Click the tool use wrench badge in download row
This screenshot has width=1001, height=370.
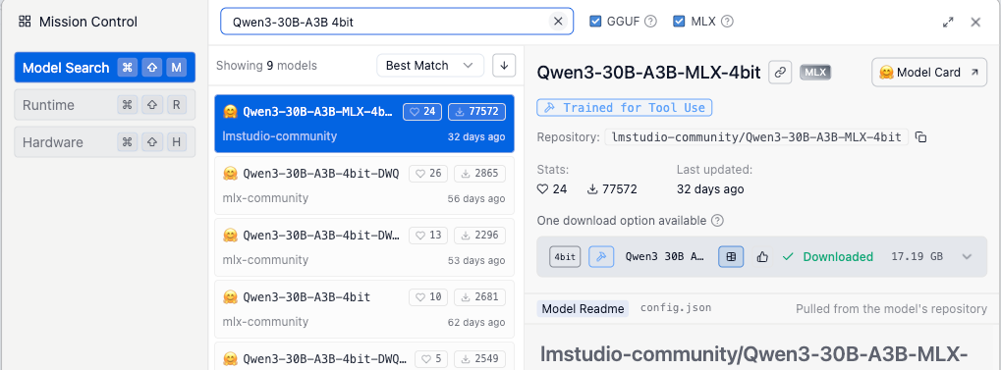[601, 256]
